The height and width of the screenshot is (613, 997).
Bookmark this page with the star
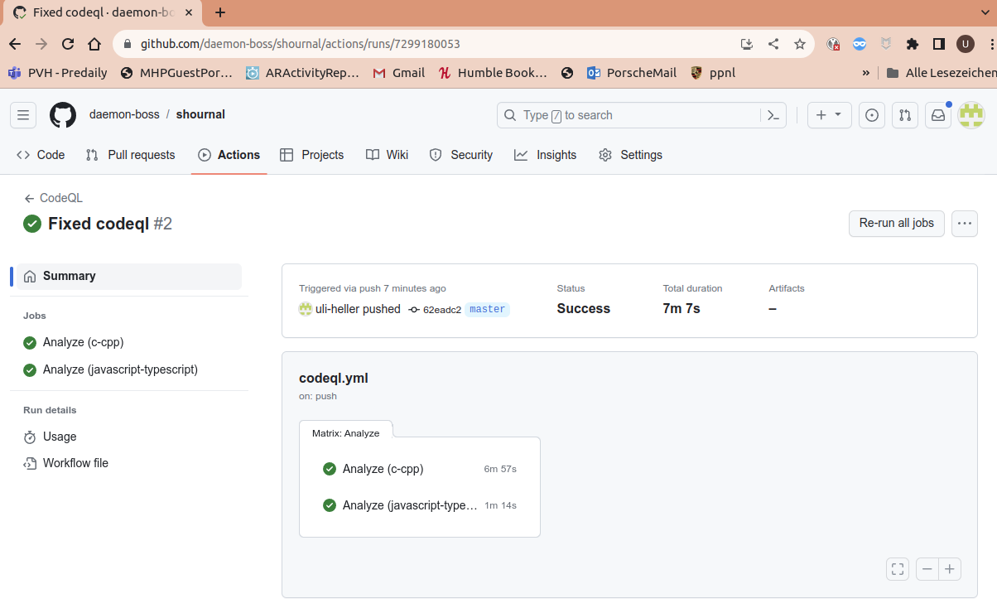(x=799, y=44)
